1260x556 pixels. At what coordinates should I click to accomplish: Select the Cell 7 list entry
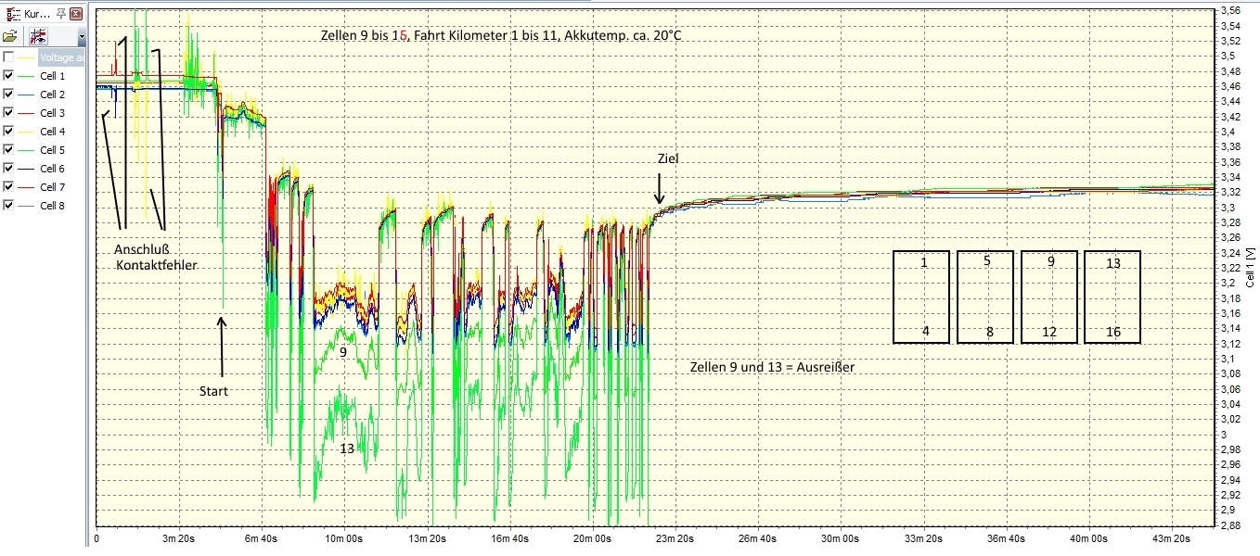pyautogui.click(x=53, y=187)
